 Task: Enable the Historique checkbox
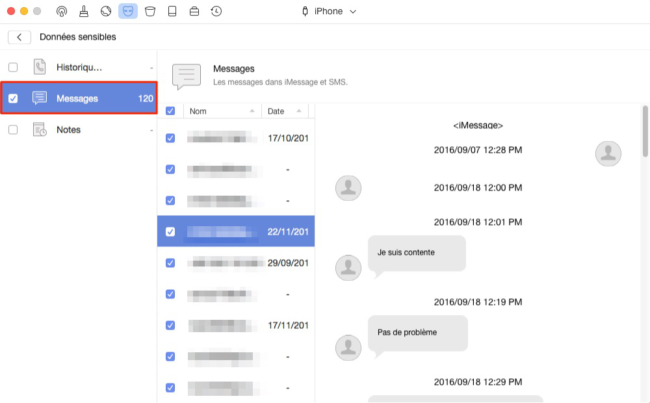(13, 67)
